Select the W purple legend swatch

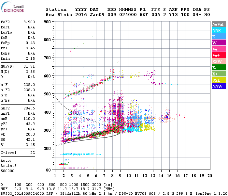click(219, 43)
